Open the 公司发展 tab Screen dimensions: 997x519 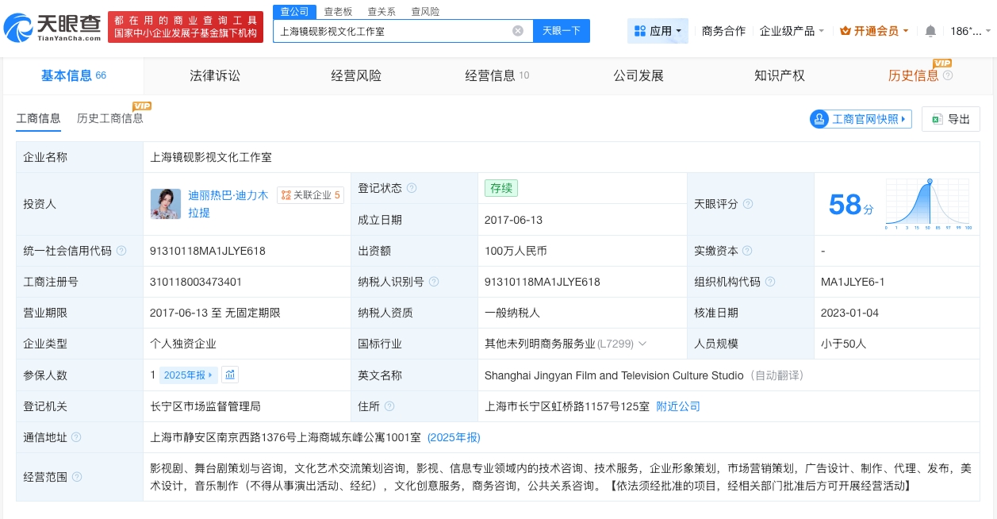638,75
